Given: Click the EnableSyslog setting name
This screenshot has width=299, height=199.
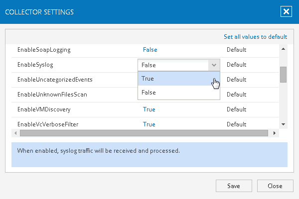Looking at the screenshot, I should point(35,65).
